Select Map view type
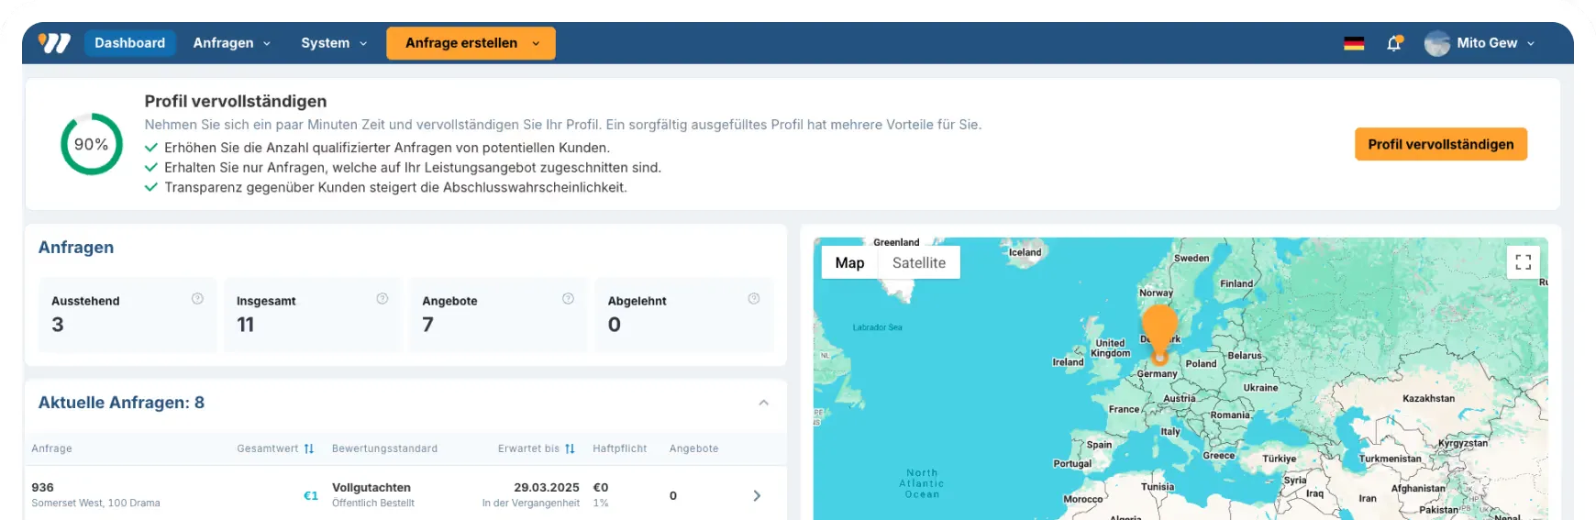This screenshot has width=1596, height=520. click(x=849, y=262)
